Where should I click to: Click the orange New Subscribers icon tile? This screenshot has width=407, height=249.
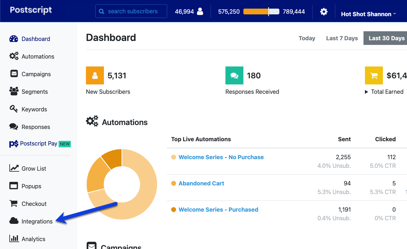[95, 75]
